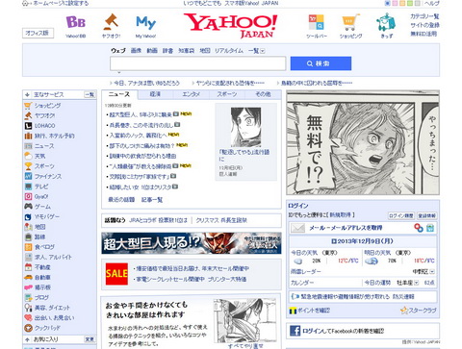Open the 最近の話題 link
This screenshot has width=462, height=349.
click(121, 200)
